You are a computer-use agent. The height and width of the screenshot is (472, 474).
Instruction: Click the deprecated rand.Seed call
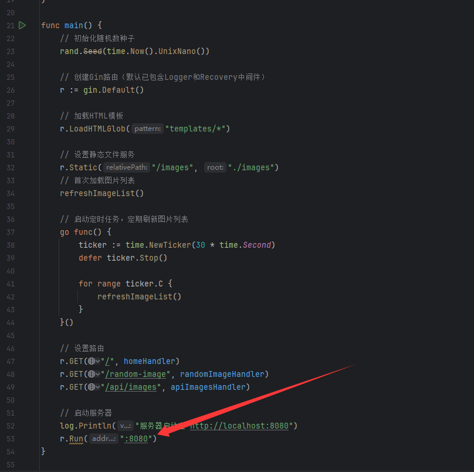[x=92, y=51]
